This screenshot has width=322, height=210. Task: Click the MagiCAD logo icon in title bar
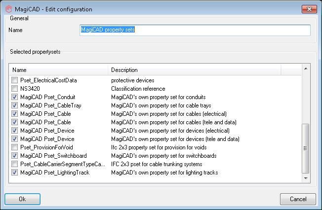(8, 9)
